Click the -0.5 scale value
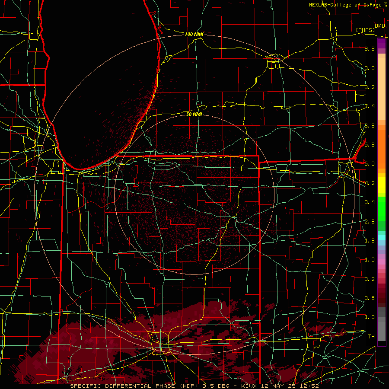389x389 pixels. pos(368,298)
